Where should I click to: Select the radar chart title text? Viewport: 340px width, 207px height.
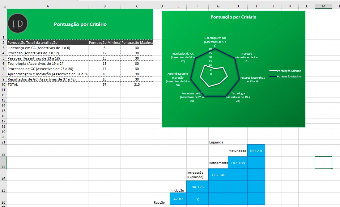point(233,17)
